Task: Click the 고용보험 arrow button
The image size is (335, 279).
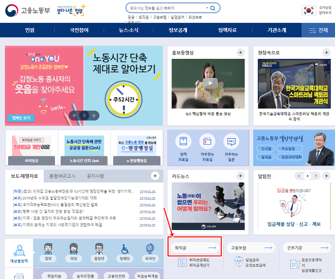Action: click(251, 247)
